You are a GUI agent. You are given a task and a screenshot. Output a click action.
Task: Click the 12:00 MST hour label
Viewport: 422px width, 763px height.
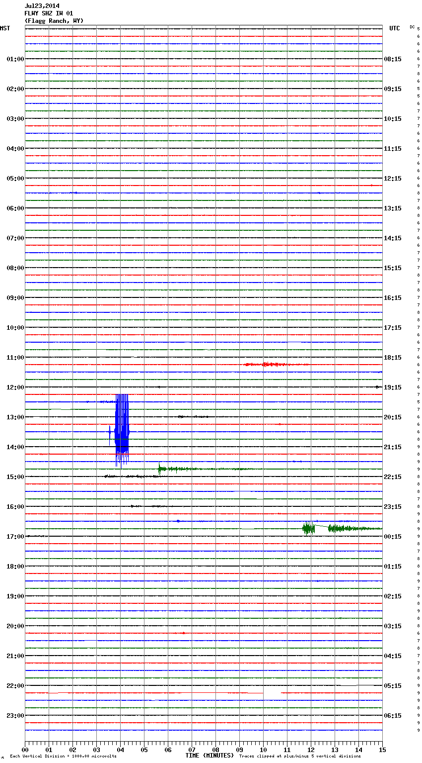[x=15, y=387]
